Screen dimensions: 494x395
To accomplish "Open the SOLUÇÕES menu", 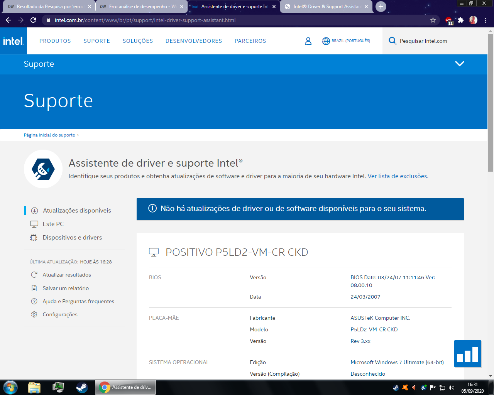I will click(138, 41).
